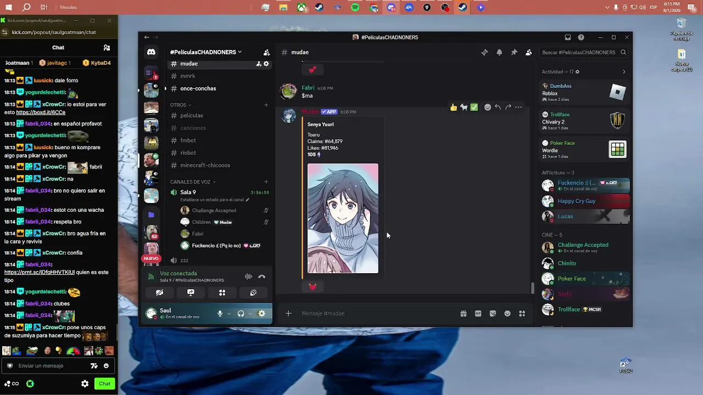Add green checkmark reaction to Mudae message
Viewport: 703px width, 395px height.
[x=474, y=108]
